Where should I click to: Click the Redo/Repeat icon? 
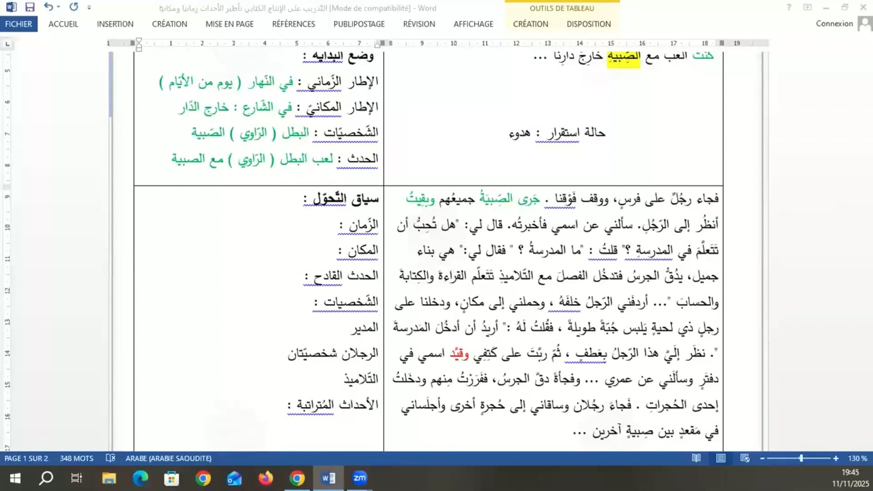point(74,7)
